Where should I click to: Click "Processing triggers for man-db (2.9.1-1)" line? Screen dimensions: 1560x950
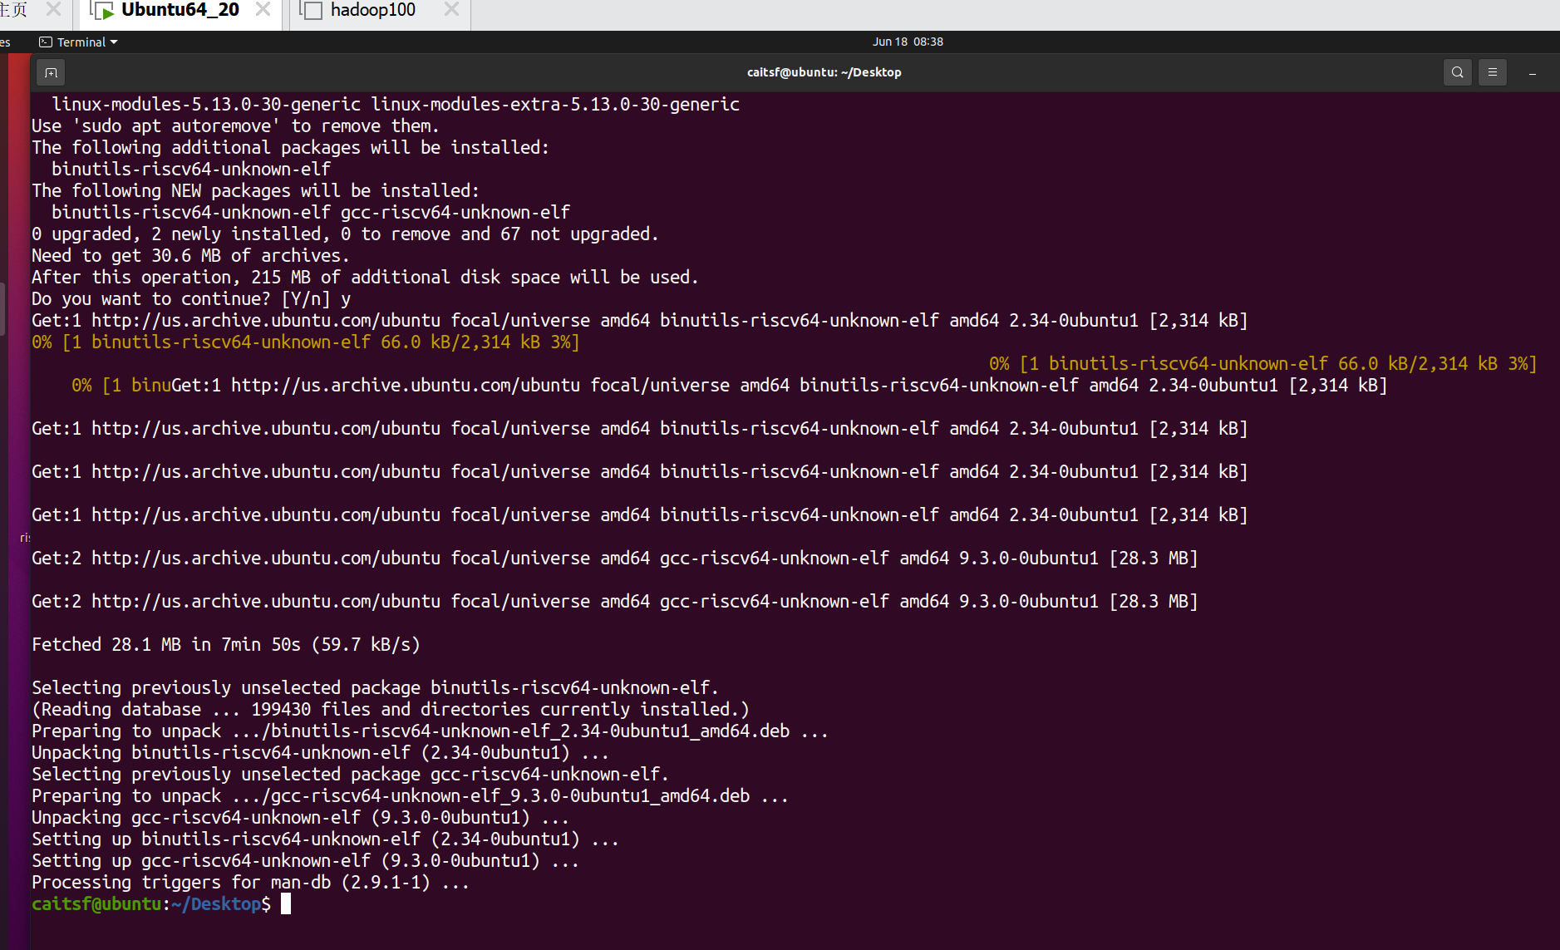[x=250, y=882]
